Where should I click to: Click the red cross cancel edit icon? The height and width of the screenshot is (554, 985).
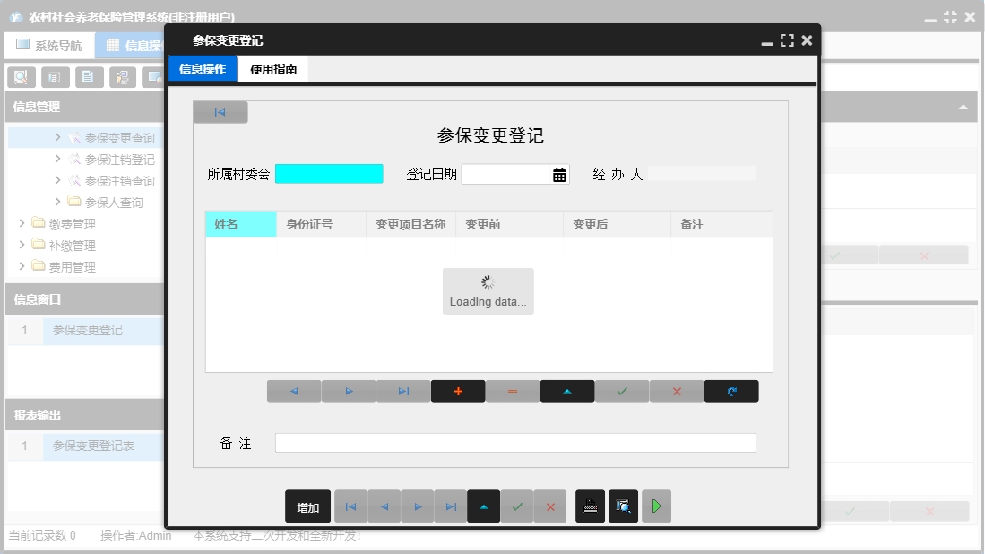coord(677,391)
